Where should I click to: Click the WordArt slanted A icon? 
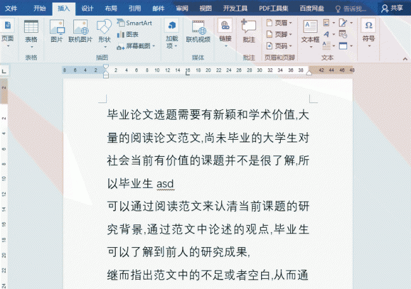(x=326, y=34)
